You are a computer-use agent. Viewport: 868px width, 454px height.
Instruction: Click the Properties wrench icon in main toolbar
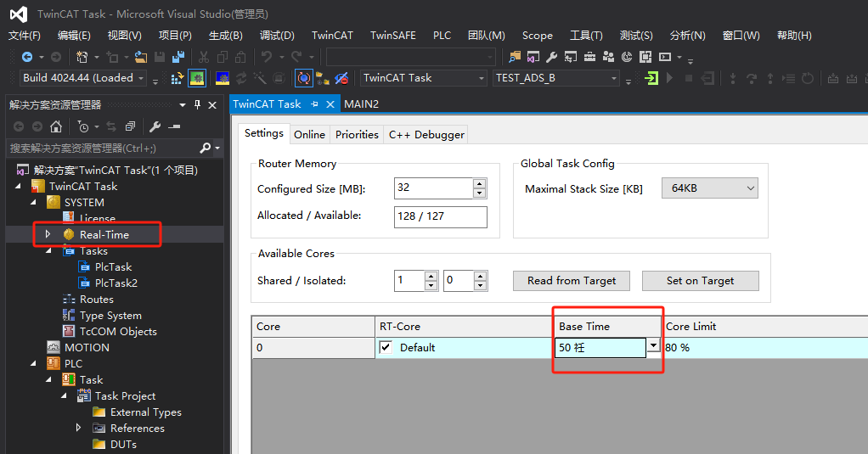coord(551,57)
